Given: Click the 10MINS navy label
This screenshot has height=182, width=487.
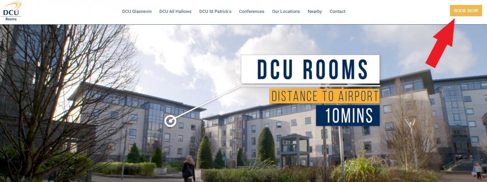Looking at the screenshot, I should click(x=348, y=115).
